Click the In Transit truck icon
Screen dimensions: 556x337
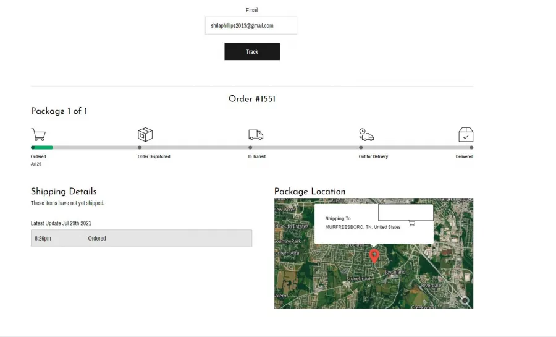256,135
